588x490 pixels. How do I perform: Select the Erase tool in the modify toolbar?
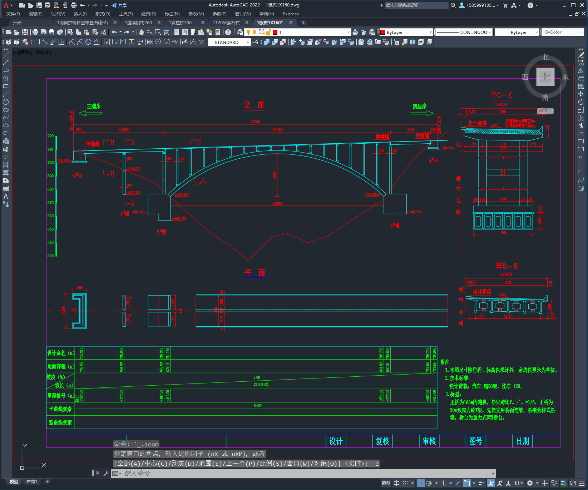[x=581, y=55]
